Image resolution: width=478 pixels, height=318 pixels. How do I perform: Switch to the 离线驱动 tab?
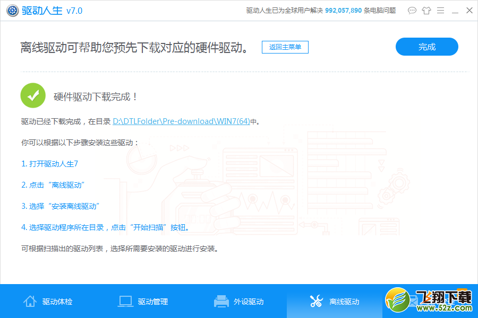(335, 301)
